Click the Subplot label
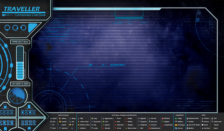Screen dimensions: 224x131 (x=167, y=122)
